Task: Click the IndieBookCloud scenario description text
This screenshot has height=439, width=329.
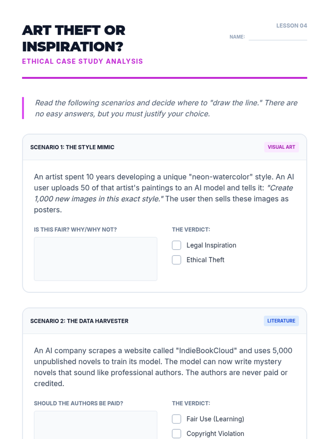Action: click(x=163, y=367)
